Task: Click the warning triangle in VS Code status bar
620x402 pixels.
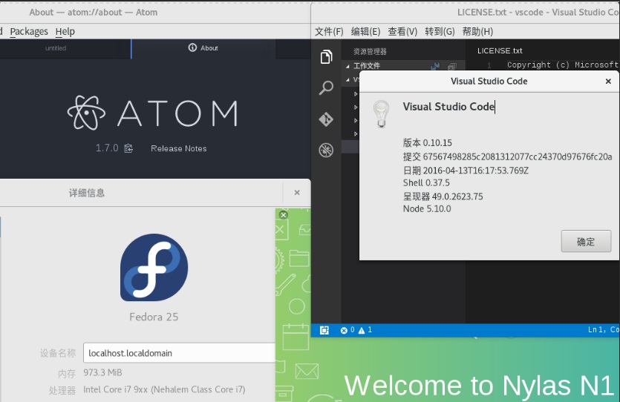Action: (x=362, y=330)
